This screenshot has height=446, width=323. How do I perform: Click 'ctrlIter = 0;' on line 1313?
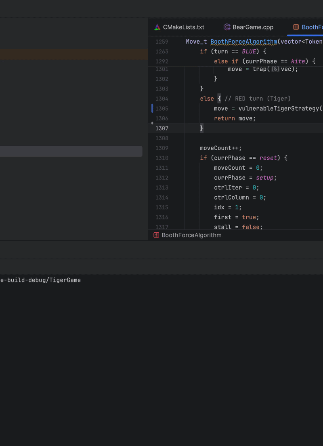pos(237,188)
